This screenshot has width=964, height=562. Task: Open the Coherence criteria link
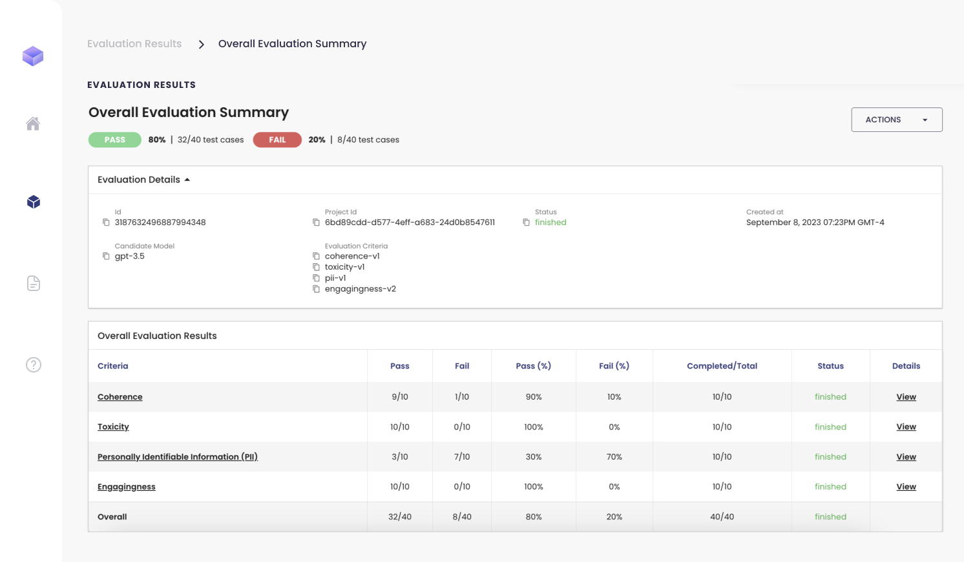[x=120, y=397]
